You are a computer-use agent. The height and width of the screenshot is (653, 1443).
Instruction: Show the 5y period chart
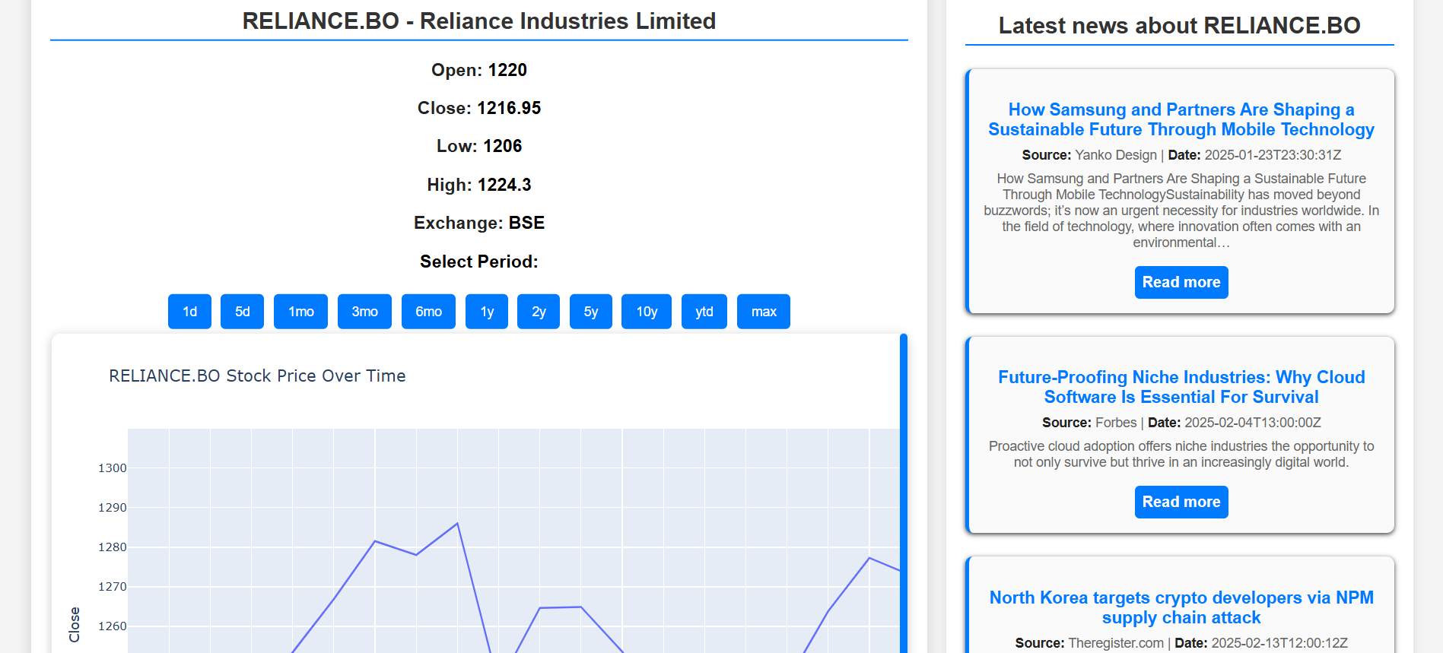tap(591, 312)
